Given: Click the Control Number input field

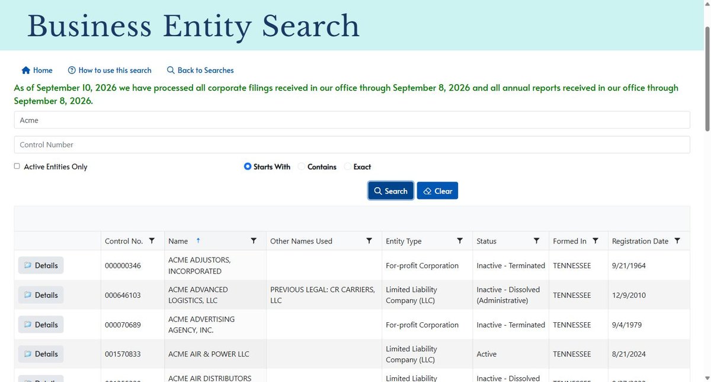Looking at the screenshot, I should point(352,145).
